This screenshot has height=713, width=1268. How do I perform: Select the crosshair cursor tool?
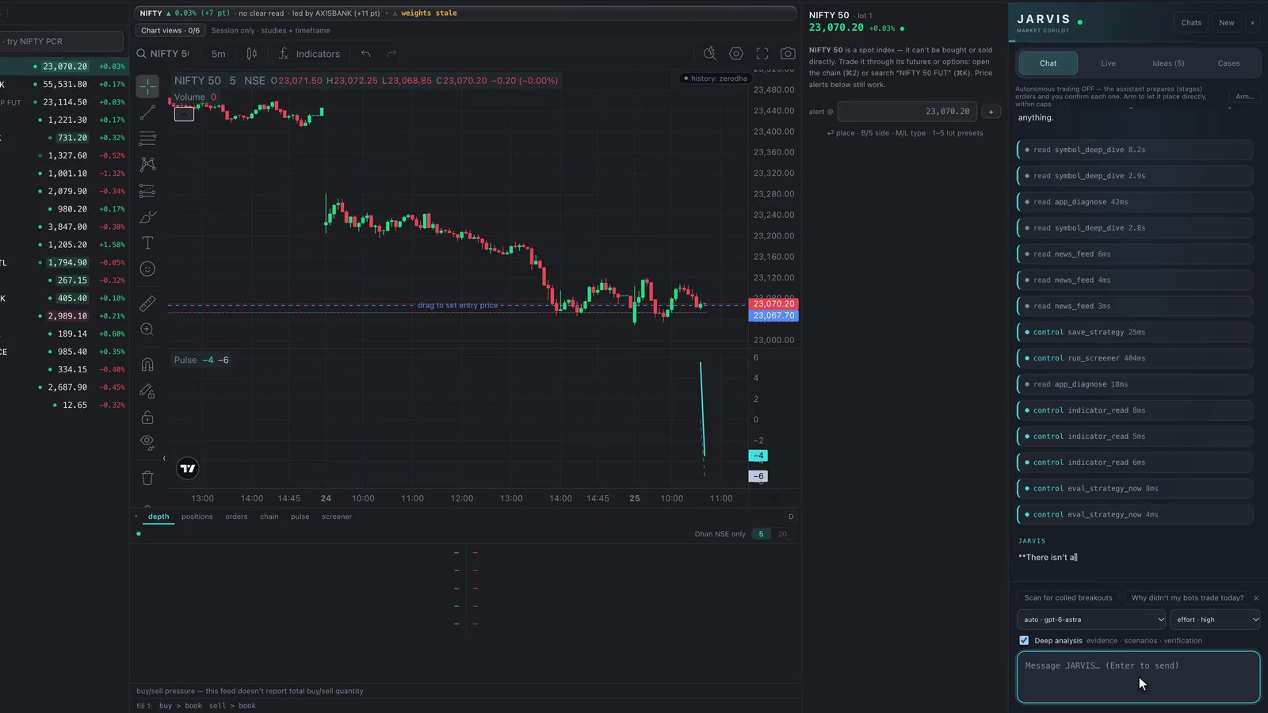147,86
